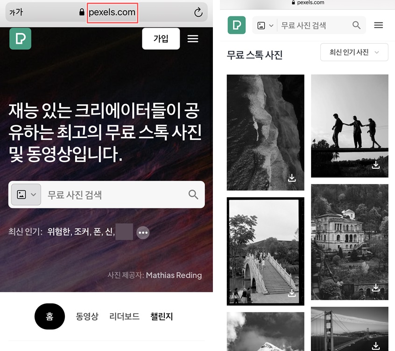
Task: Download the three silhouettes photo
Action: click(376, 165)
